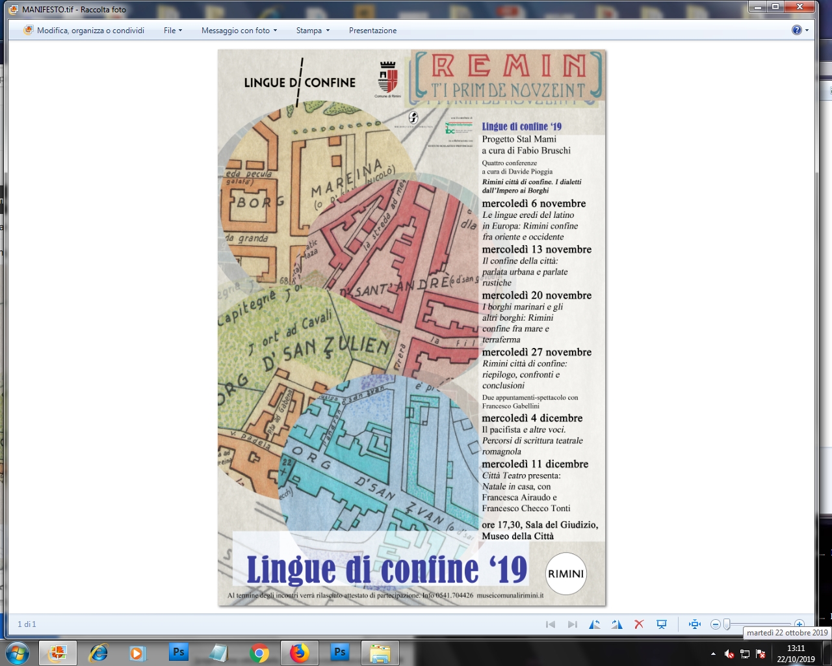Open Messaggio con foto menu
Screen dimensions: 832x666
239,31
